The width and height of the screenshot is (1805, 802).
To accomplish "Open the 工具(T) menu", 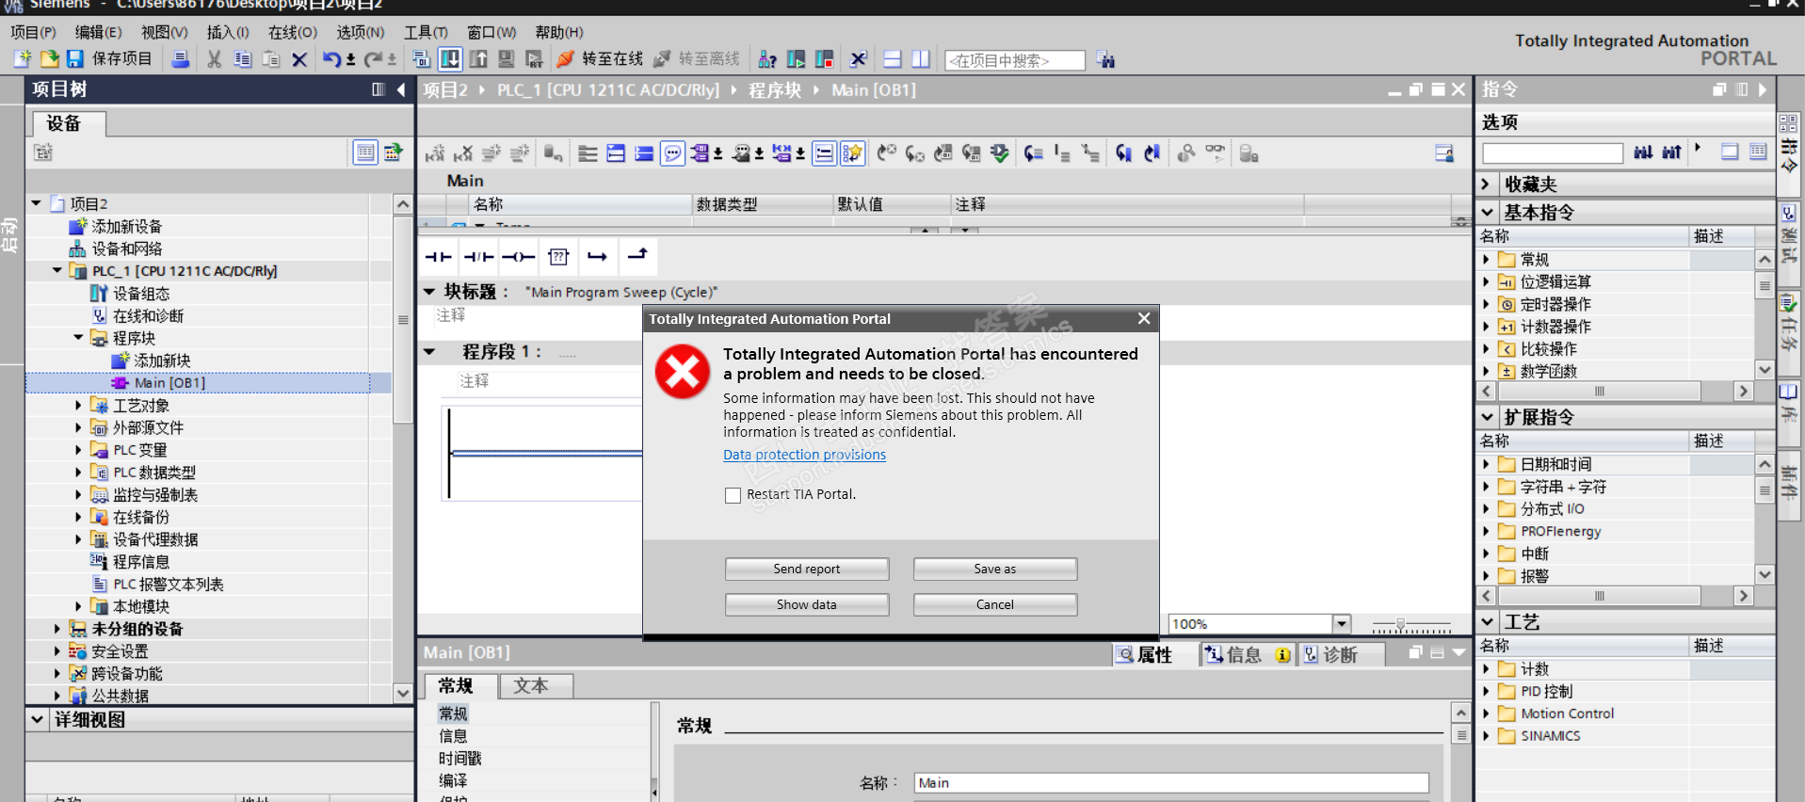I will [x=426, y=32].
